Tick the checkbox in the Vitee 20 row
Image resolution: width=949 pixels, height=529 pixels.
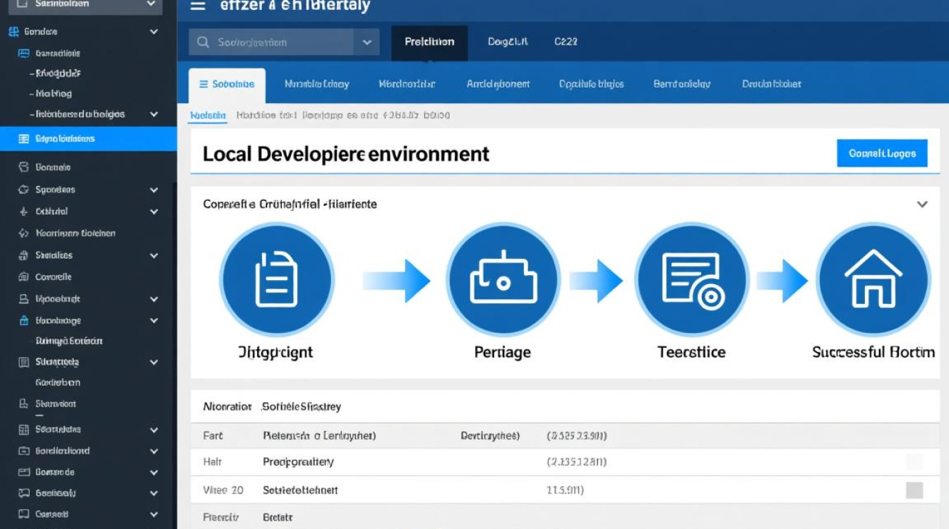click(x=914, y=490)
